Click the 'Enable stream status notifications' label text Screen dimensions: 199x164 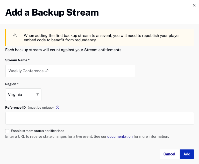(x=38, y=131)
